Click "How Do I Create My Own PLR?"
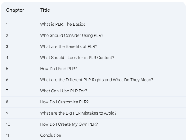188x140 pixels. click(69, 124)
